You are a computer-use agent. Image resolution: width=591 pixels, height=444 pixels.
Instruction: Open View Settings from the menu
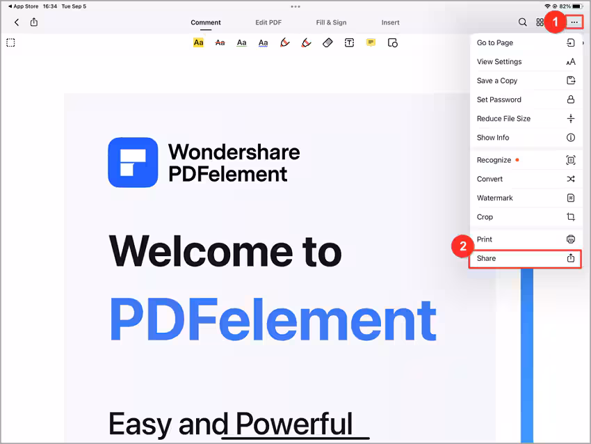pyautogui.click(x=526, y=61)
